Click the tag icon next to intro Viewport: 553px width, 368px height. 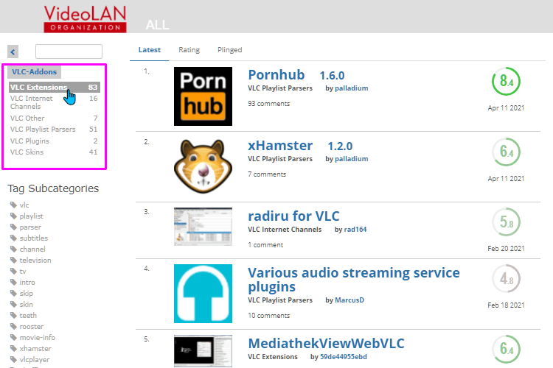point(14,282)
